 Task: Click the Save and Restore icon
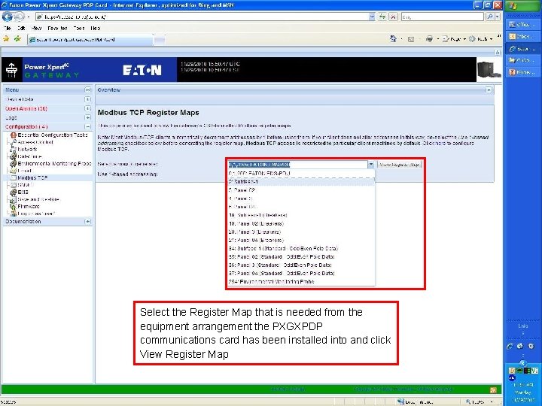point(13,199)
